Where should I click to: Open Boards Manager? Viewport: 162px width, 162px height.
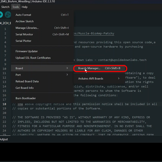click(99, 68)
